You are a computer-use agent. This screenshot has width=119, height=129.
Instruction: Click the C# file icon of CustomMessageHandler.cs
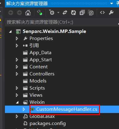coord(33,109)
